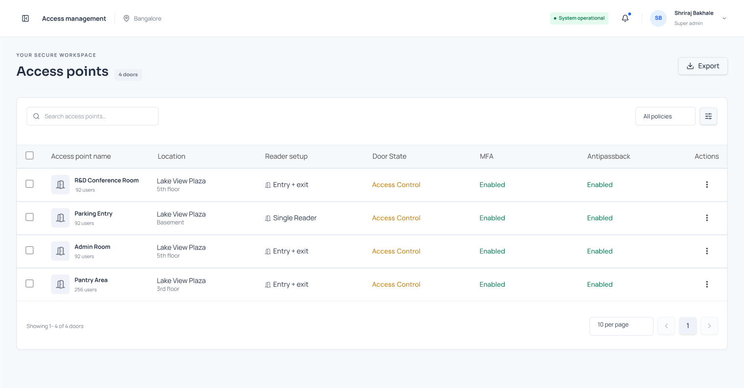Click the door icon for Pantry Area

point(60,284)
